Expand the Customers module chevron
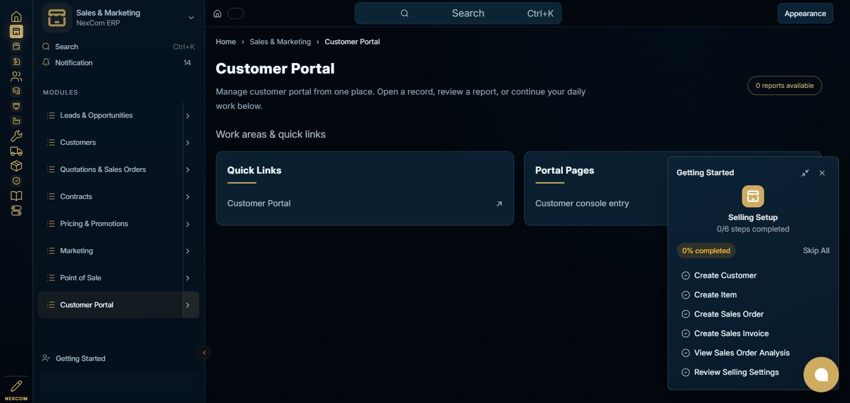850x403 pixels. point(188,143)
